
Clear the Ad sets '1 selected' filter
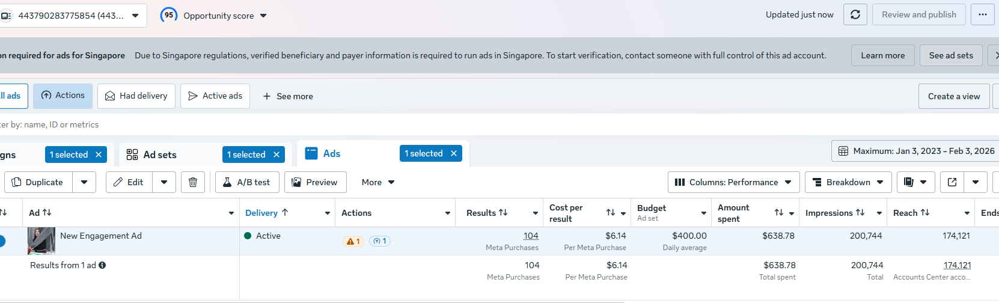point(276,155)
